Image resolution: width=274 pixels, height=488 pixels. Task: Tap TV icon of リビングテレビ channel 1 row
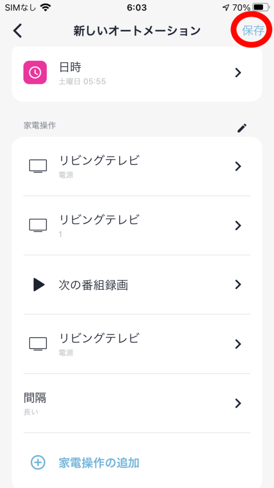(38, 225)
